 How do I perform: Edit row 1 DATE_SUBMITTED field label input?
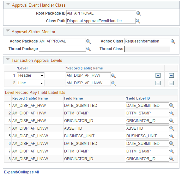click(x=147, y=106)
